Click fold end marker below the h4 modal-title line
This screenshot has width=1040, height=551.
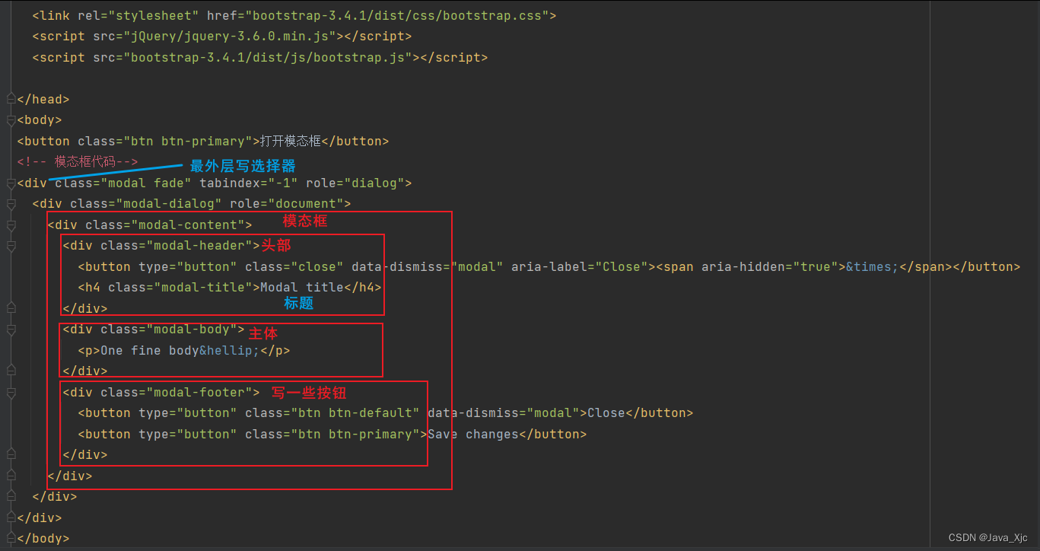11,308
